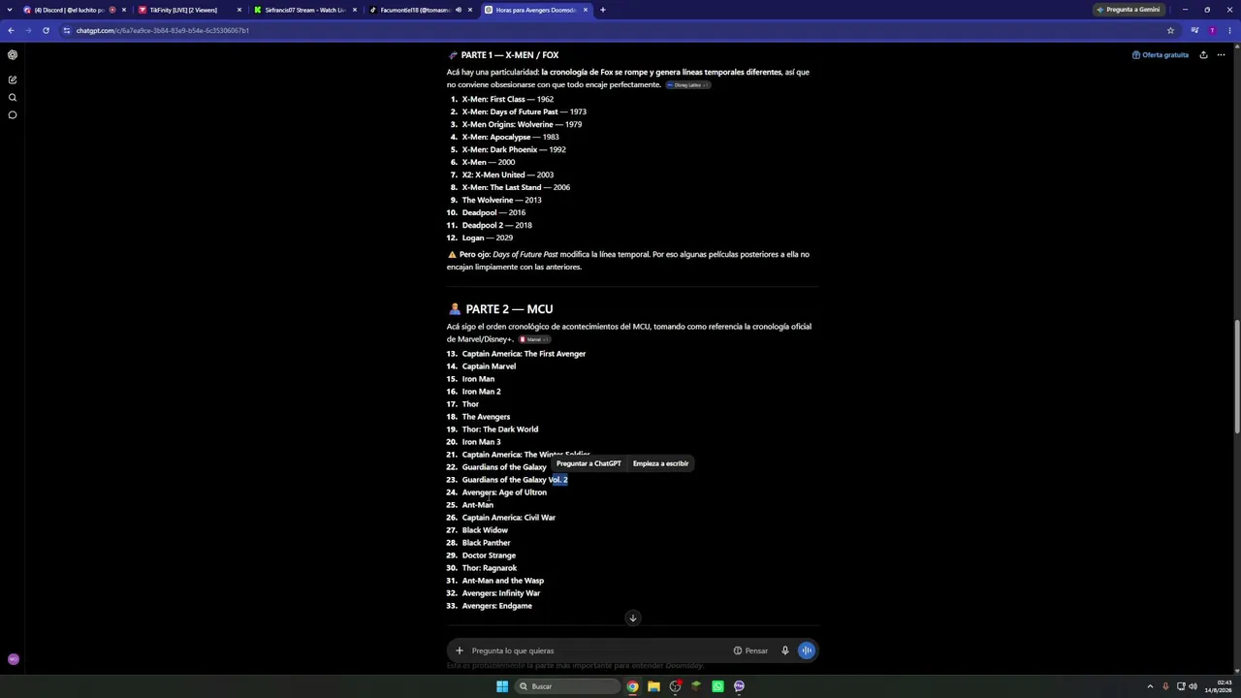The height and width of the screenshot is (698, 1241).
Task: Close the TikFinity tab
Action: coord(239,10)
